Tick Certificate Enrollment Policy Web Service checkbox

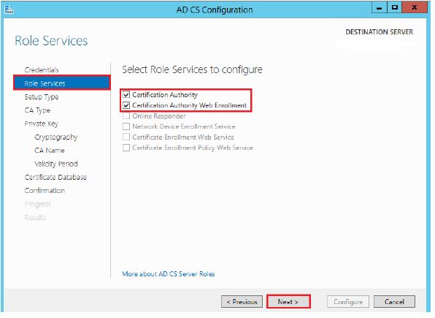126,148
